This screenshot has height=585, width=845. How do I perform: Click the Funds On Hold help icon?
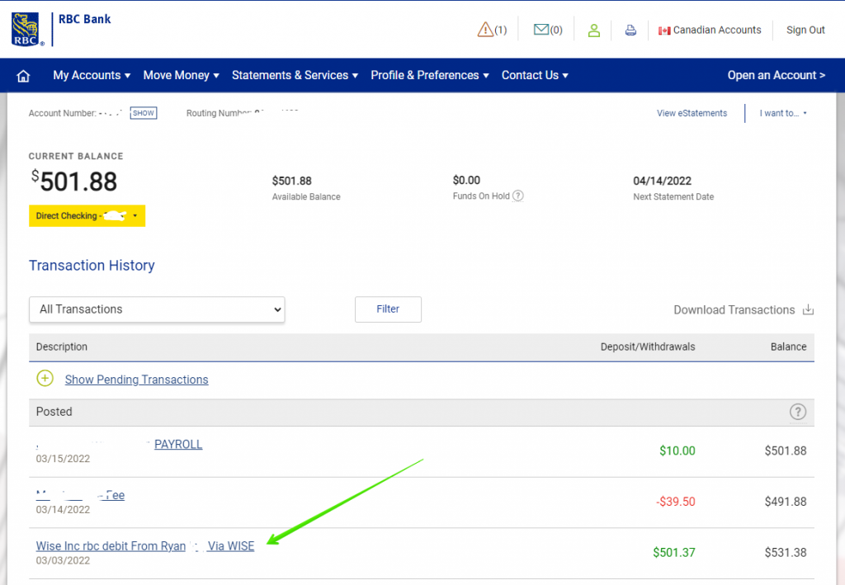[x=518, y=196]
